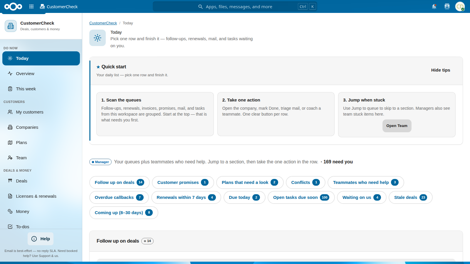The image size is (470, 264).
Task: Click the Nextcloud logo icon
Action: pyautogui.click(x=13, y=6)
